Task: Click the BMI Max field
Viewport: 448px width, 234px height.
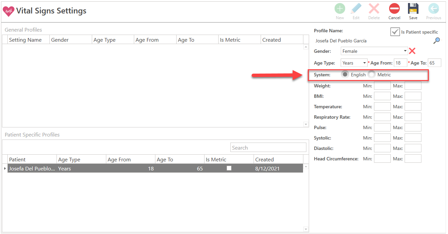Action: [x=413, y=96]
